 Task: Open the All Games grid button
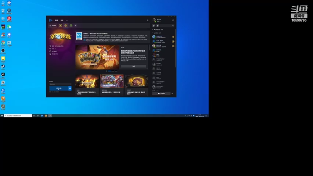53,25
